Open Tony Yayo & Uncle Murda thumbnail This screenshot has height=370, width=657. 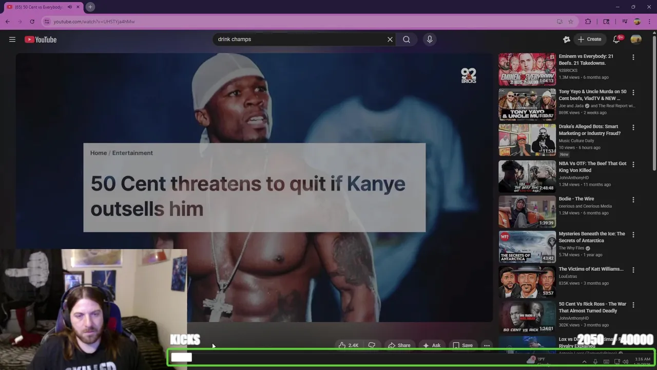527,104
